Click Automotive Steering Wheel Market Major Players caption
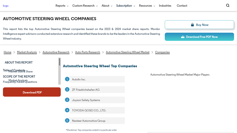Image resolution: width=237 pixels, height=133 pixels. pyautogui.click(x=180, y=75)
